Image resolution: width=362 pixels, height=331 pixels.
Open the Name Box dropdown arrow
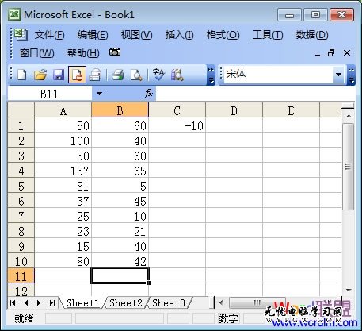pos(99,94)
